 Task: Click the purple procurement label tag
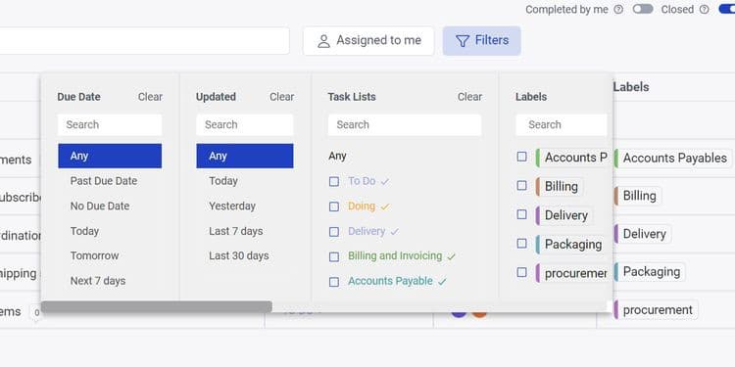pos(656,310)
